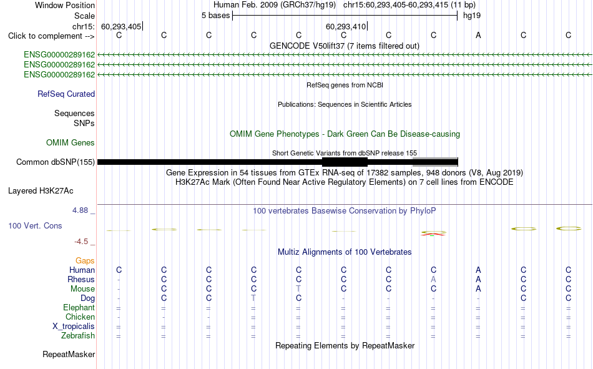Click the 'Click to complement -->' label
Viewport: 593px width, 369px height.
coord(51,36)
